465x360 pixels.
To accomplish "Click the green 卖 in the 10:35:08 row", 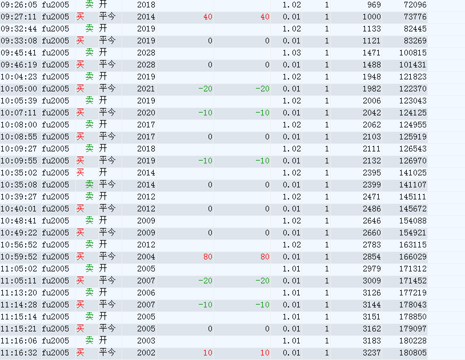I will point(89,185).
